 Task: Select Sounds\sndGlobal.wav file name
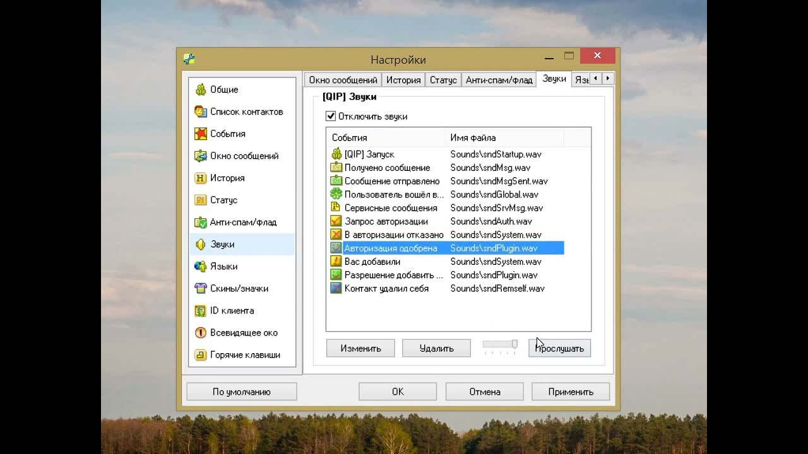[x=494, y=194]
